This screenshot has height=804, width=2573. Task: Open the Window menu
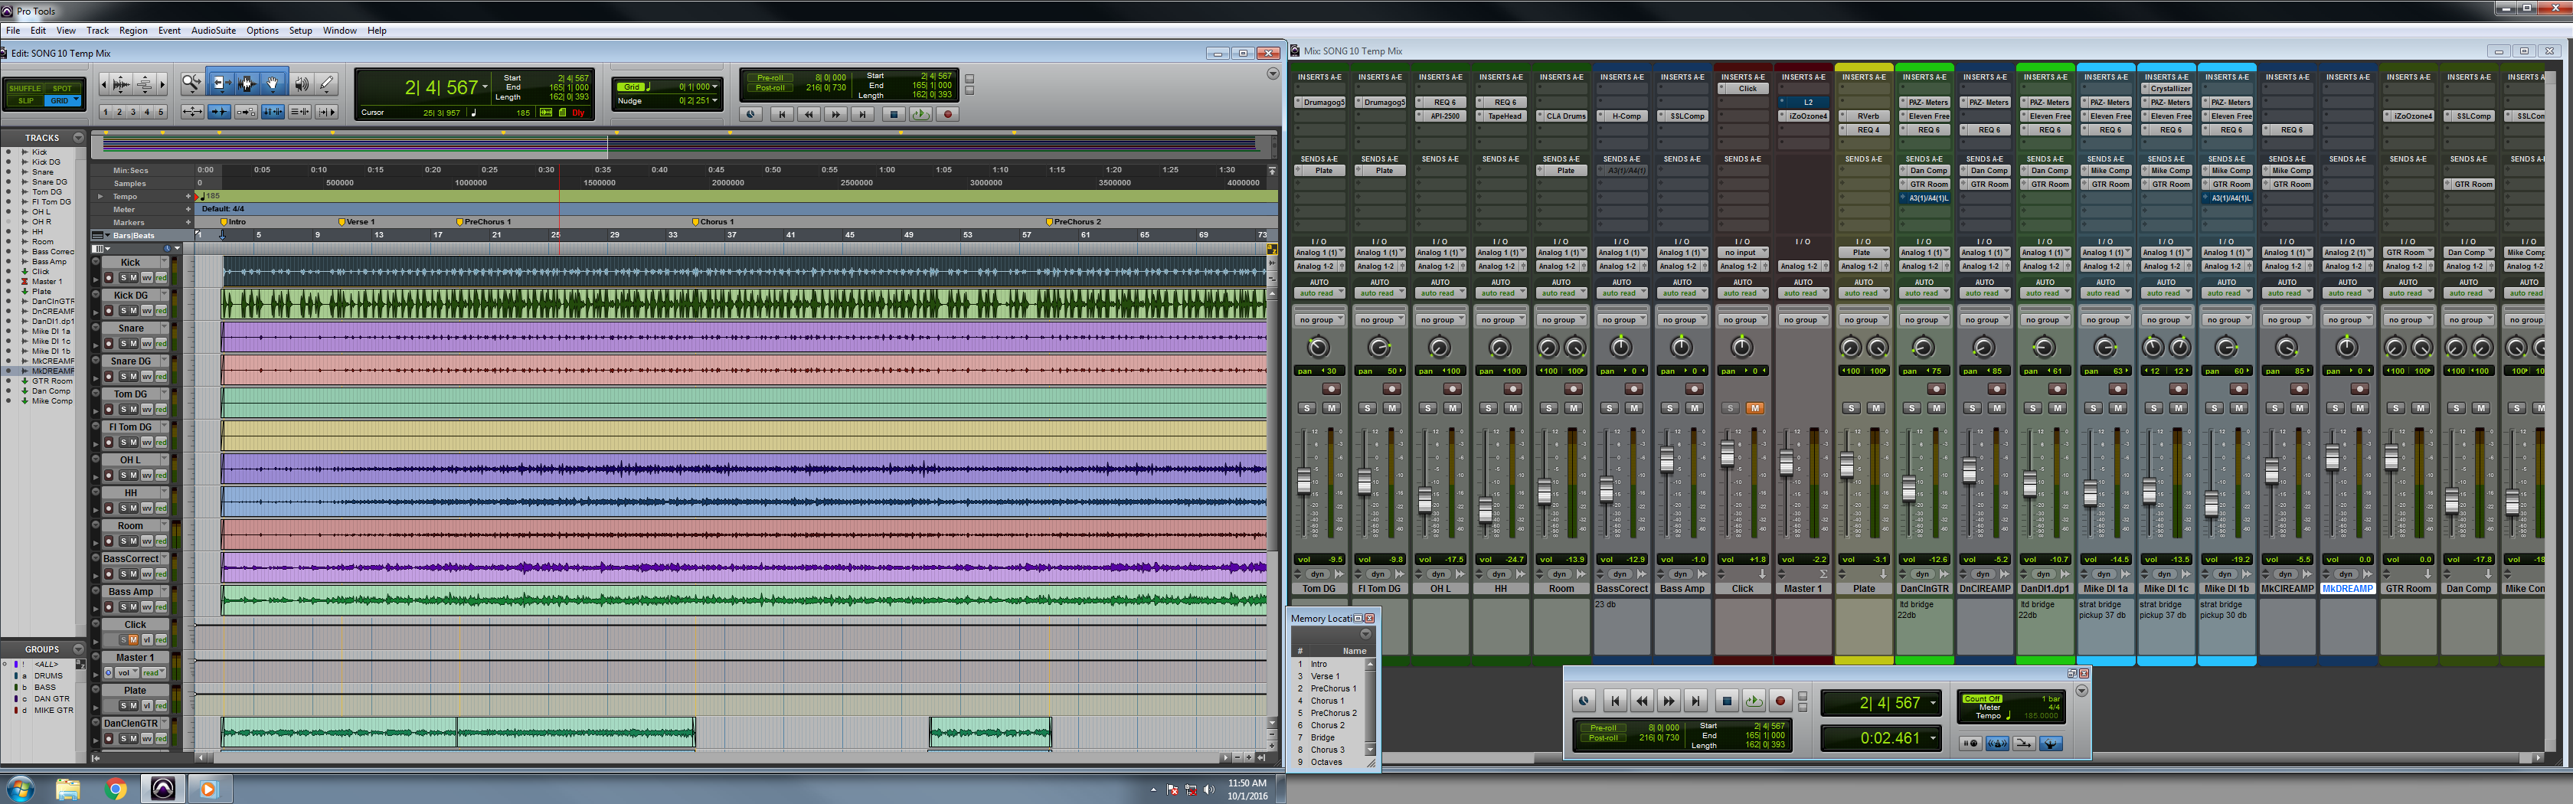(x=339, y=31)
